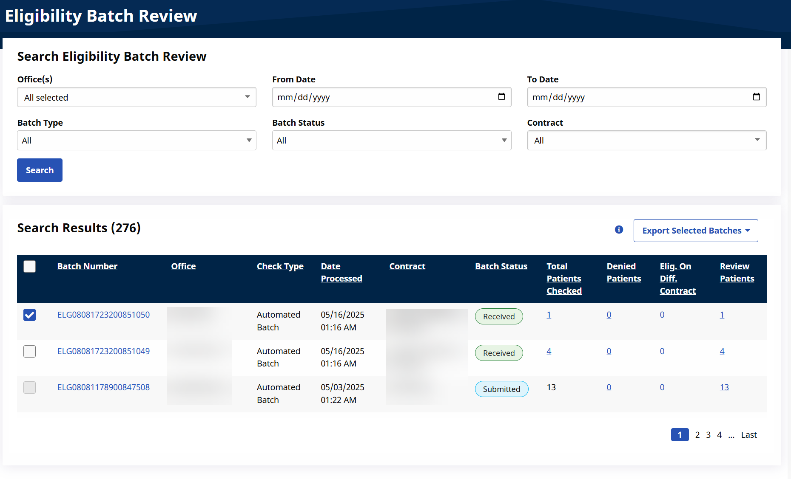Open the To Date calendar picker icon
Viewport: 791px width, 479px height.
click(x=756, y=97)
